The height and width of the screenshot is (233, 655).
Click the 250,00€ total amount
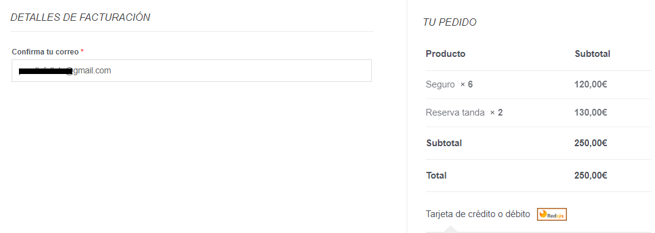point(591,176)
